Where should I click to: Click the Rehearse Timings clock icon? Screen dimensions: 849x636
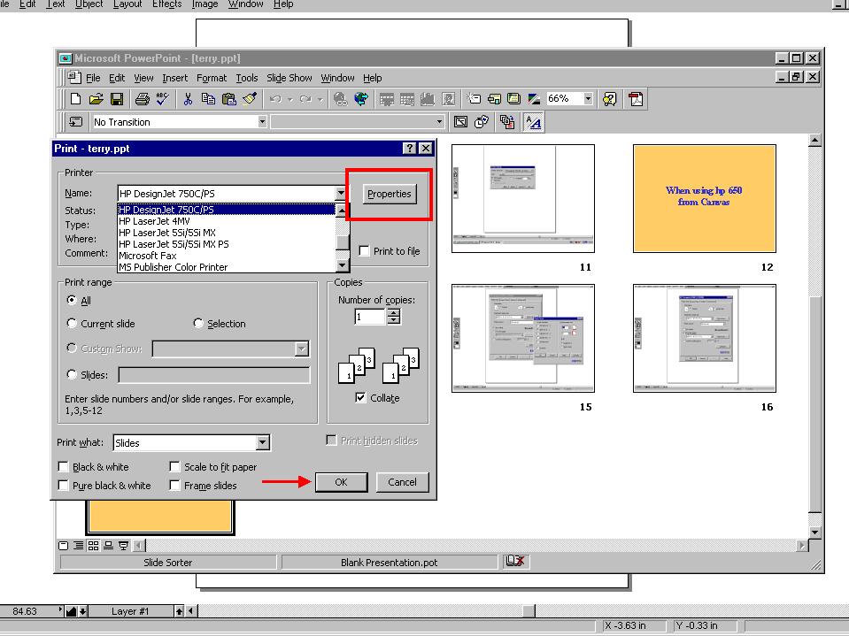(482, 122)
